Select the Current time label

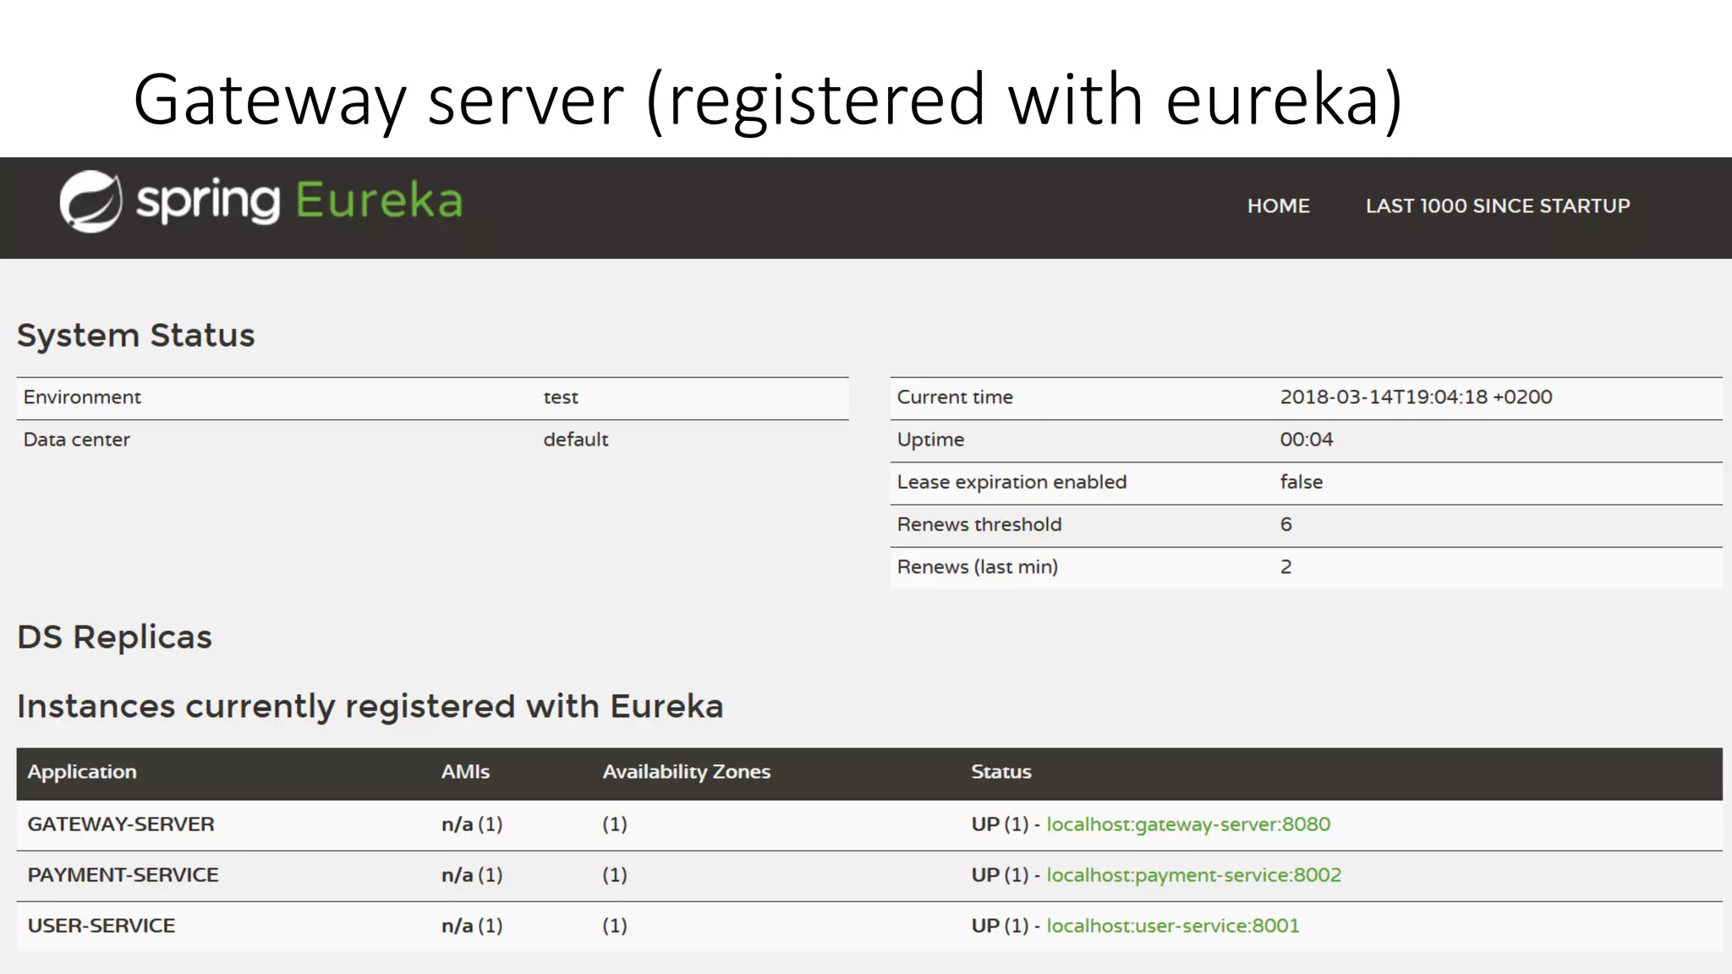pyautogui.click(x=955, y=397)
